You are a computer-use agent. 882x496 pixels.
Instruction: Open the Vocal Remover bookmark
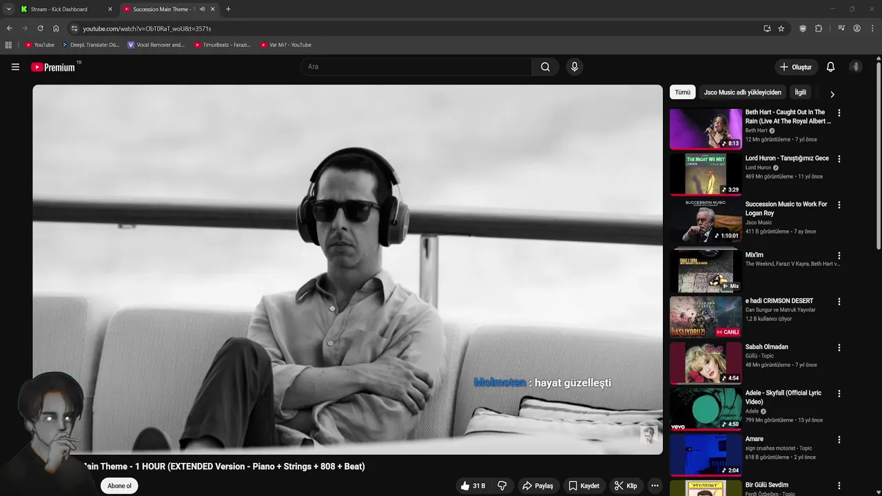point(156,45)
